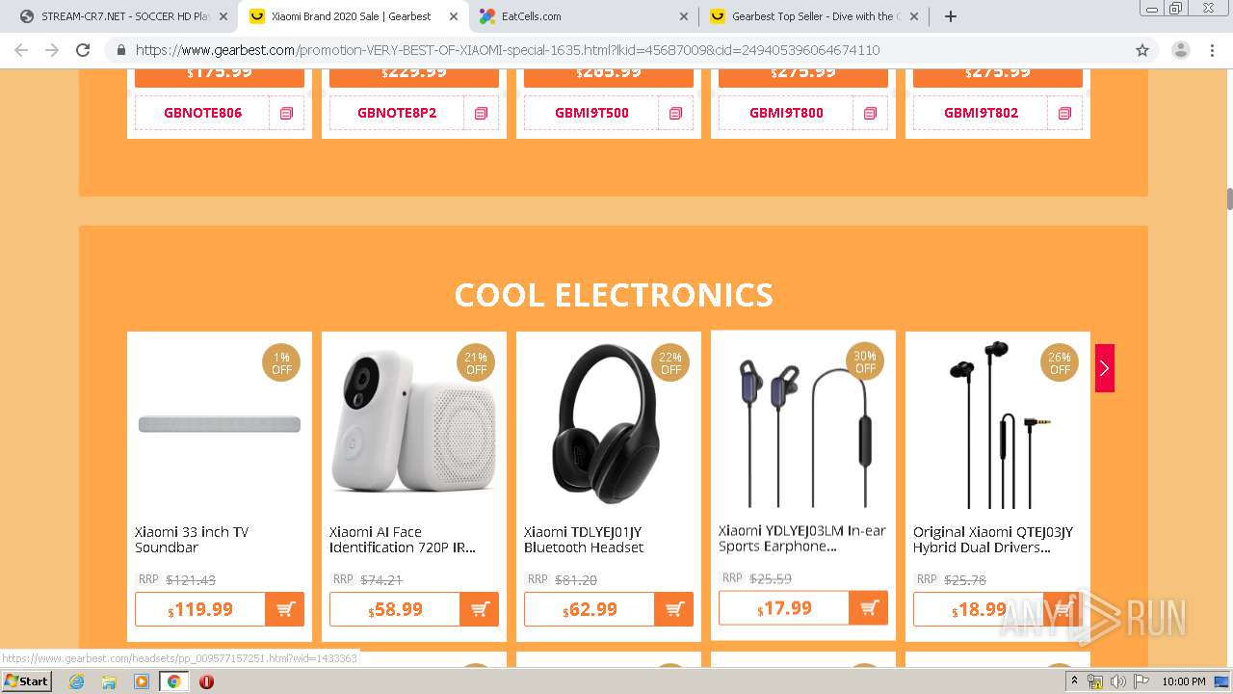The image size is (1233, 694).
Task: Show next Cool Electronics products with red arrow
Action: [1104, 368]
